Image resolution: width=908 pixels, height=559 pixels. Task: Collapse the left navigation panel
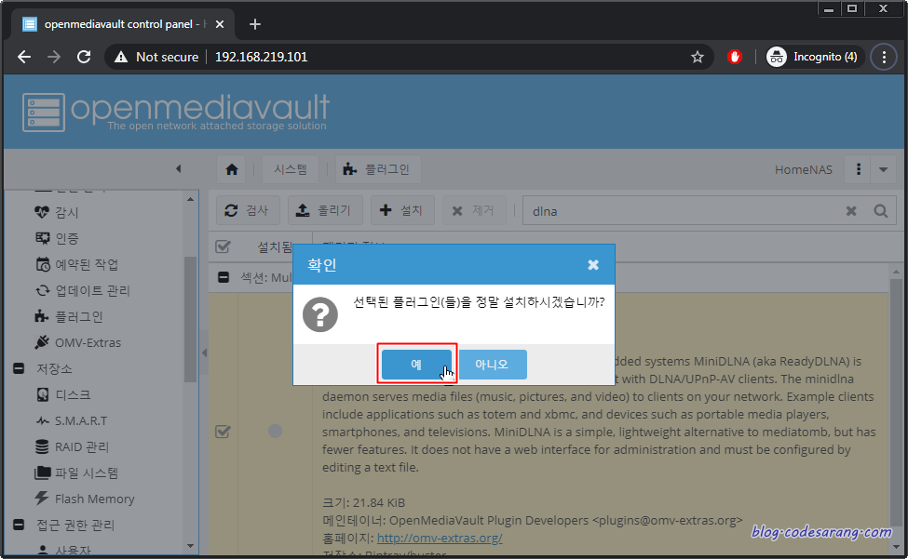click(x=179, y=168)
